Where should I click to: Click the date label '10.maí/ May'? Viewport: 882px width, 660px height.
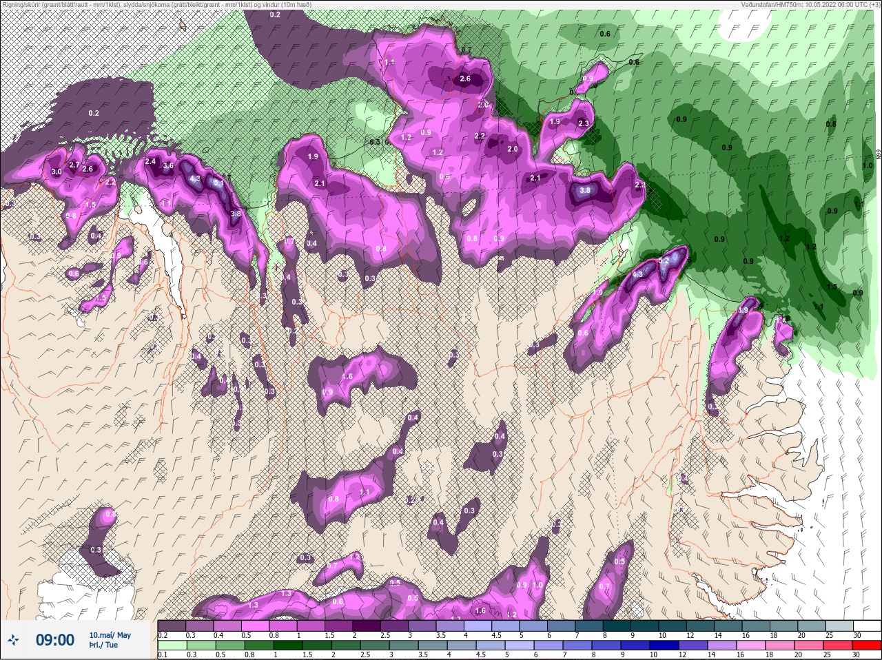pyautogui.click(x=110, y=635)
